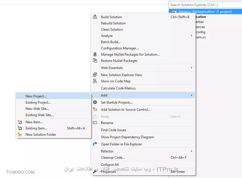The height and width of the screenshot is (178, 242).
Task: Open Configuration Manager... from the menu
Action: pyautogui.click(x=120, y=48)
